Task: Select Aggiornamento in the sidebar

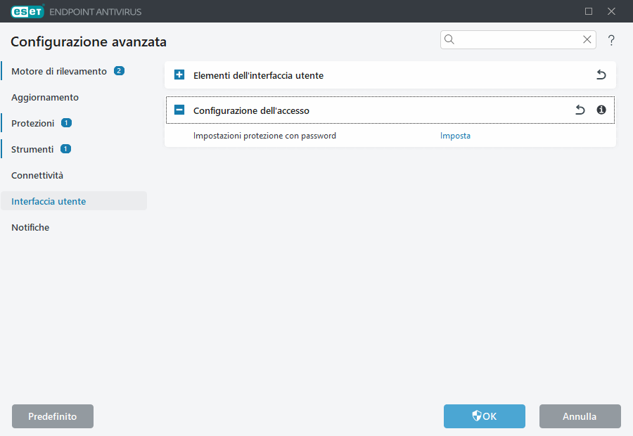Action: pos(45,97)
